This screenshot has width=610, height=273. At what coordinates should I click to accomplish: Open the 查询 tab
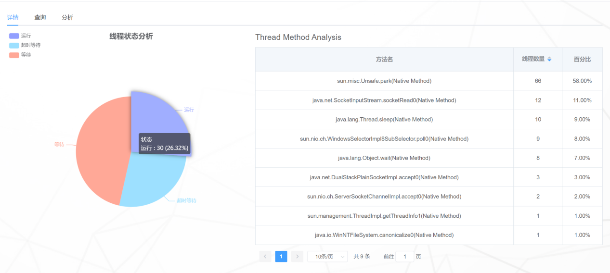click(x=40, y=17)
